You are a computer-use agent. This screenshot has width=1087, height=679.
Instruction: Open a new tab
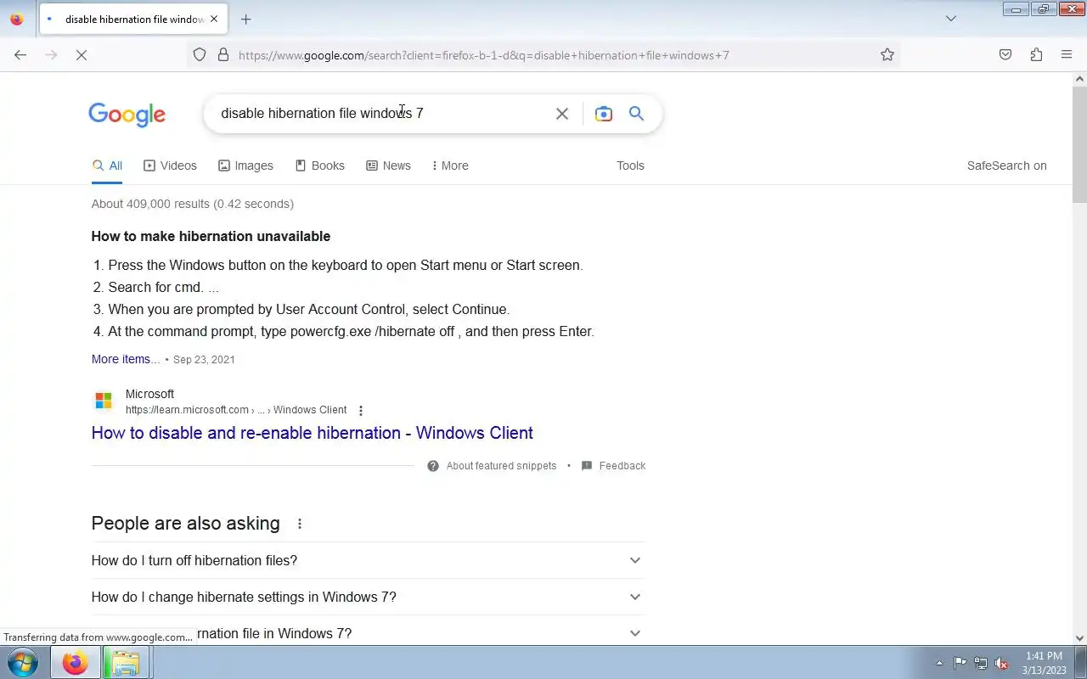pyautogui.click(x=246, y=19)
